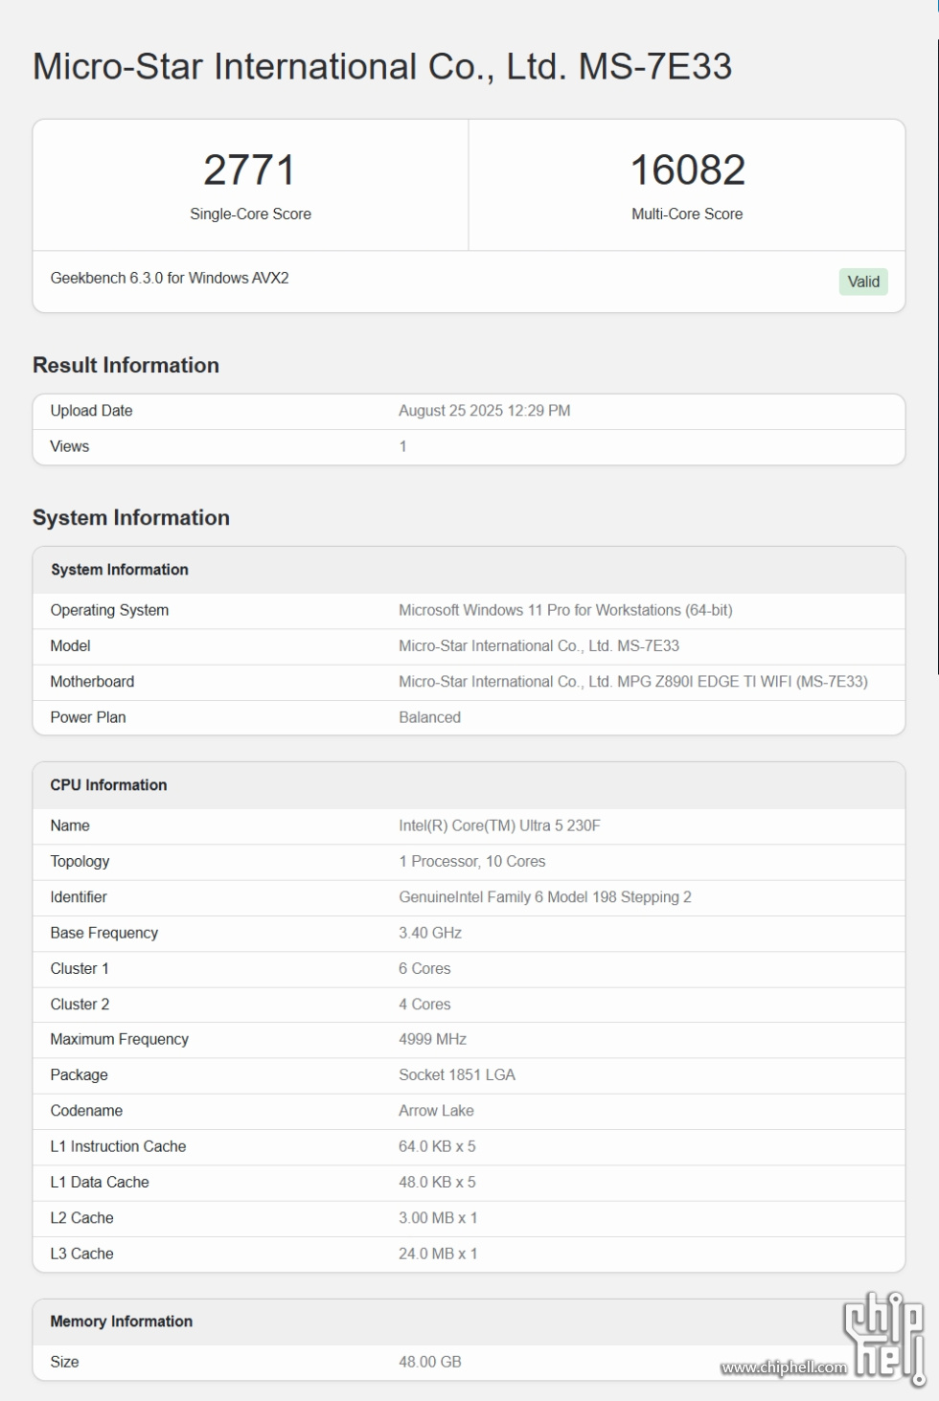Select the '4999 MHz' maximum frequency value
The height and width of the screenshot is (1401, 939).
tap(433, 1039)
